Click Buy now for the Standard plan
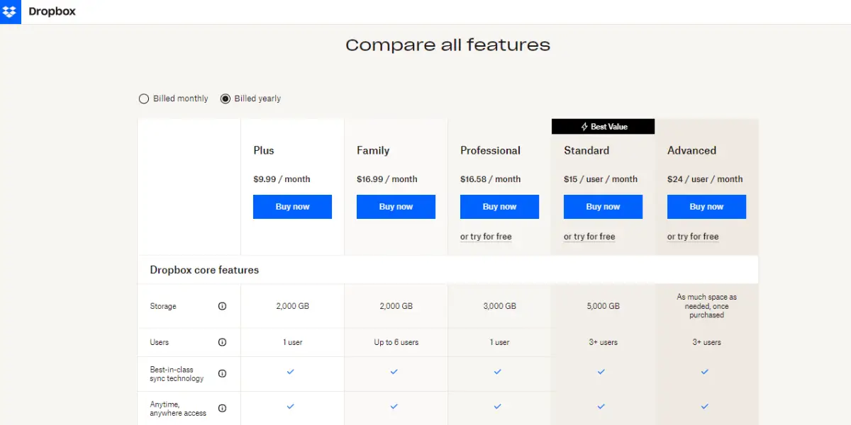 (603, 207)
